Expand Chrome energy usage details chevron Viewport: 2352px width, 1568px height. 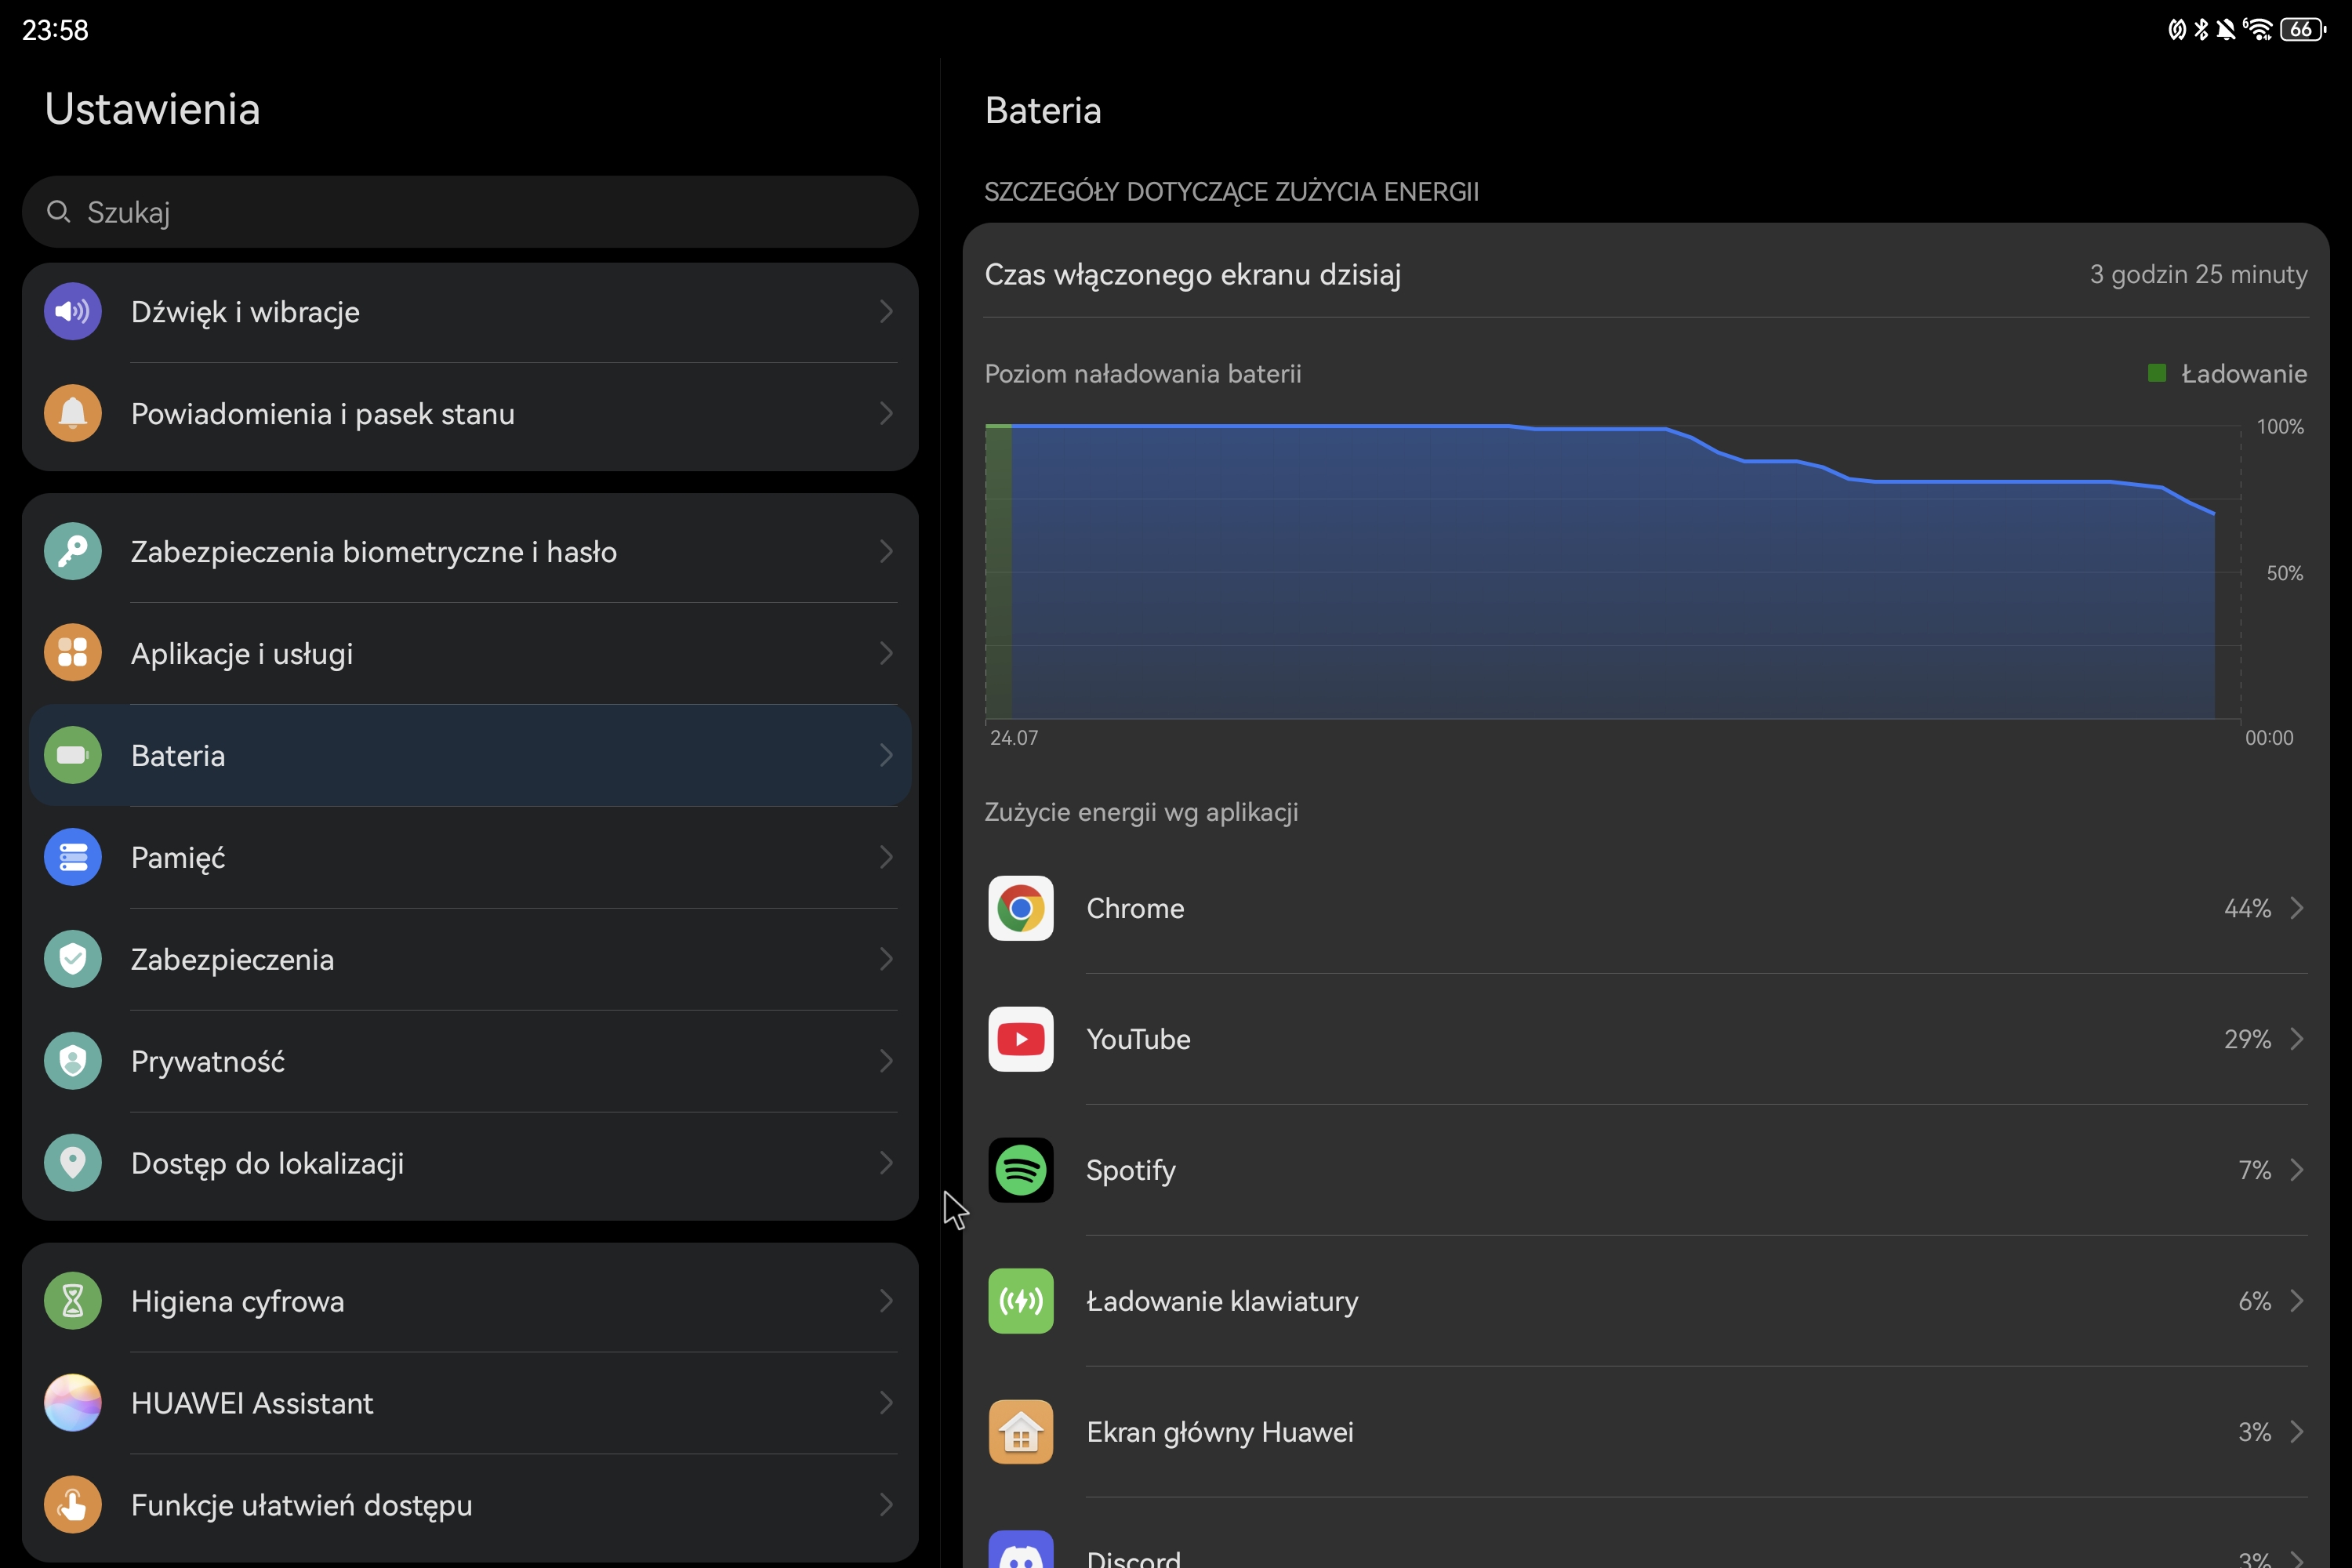click(2297, 908)
